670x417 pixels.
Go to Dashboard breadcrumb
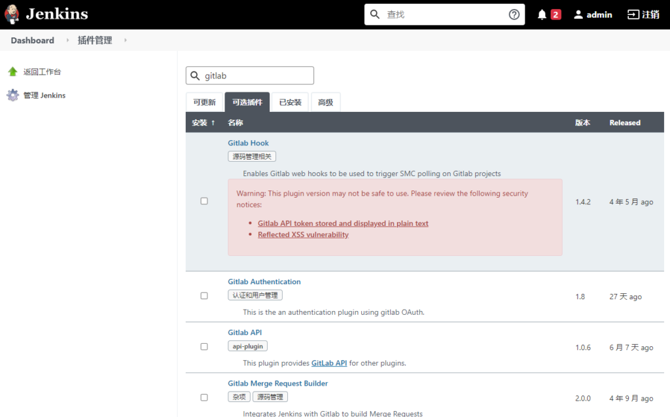point(33,40)
